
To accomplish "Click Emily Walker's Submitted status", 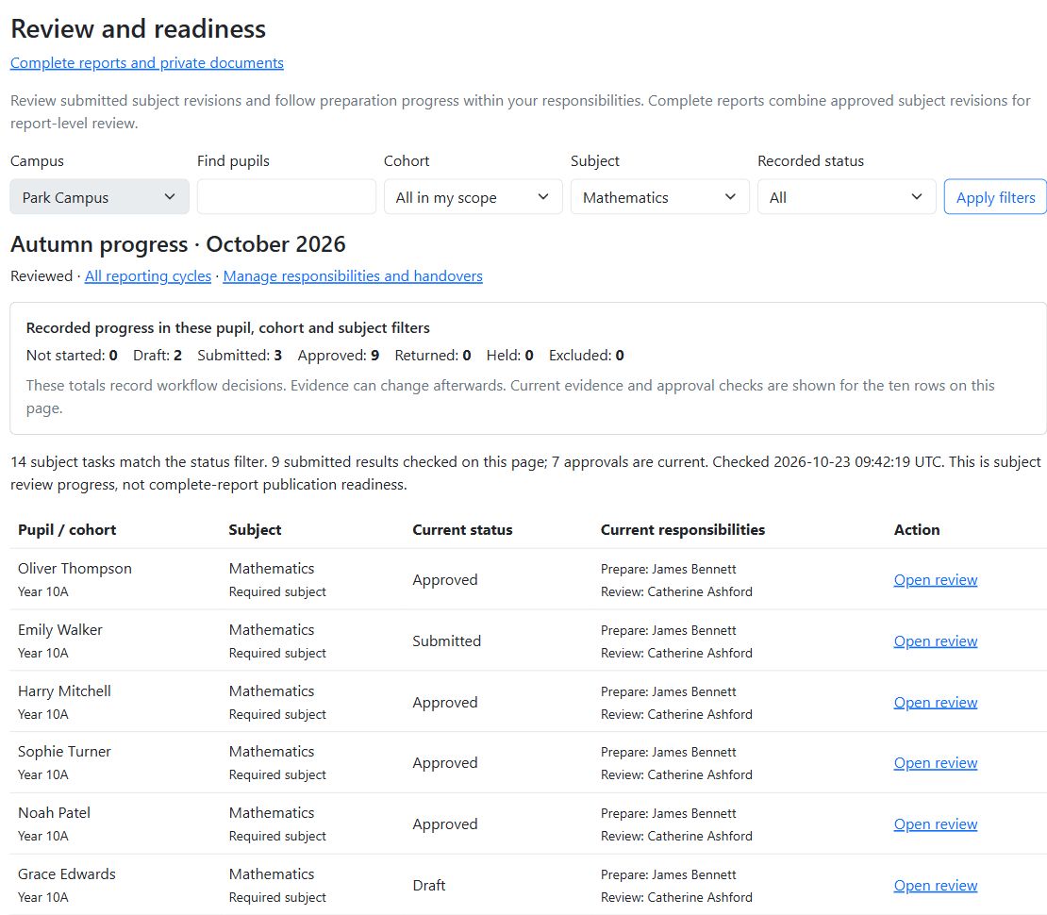I will click(x=447, y=641).
